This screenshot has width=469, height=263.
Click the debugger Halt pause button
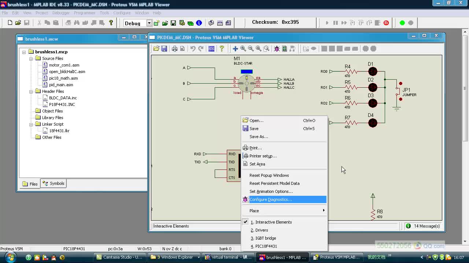coord(335,23)
